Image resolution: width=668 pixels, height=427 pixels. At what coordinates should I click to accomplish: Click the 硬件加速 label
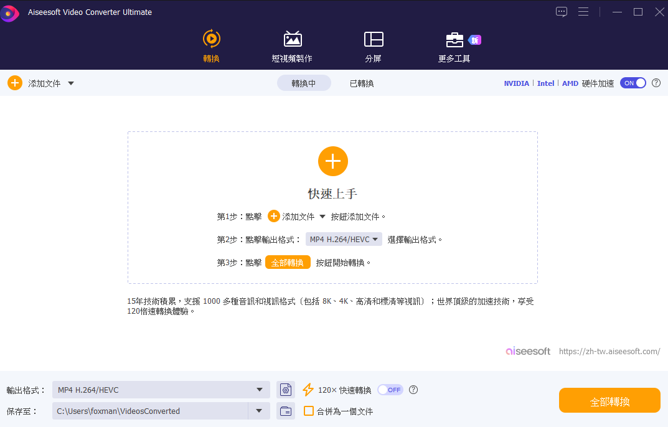coord(598,83)
